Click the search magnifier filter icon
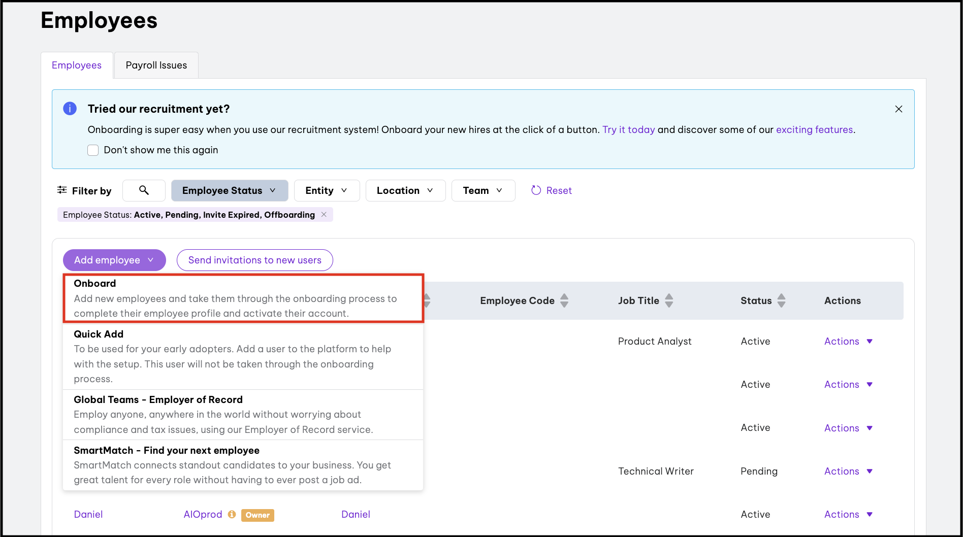Image resolution: width=963 pixels, height=537 pixels. coord(144,190)
